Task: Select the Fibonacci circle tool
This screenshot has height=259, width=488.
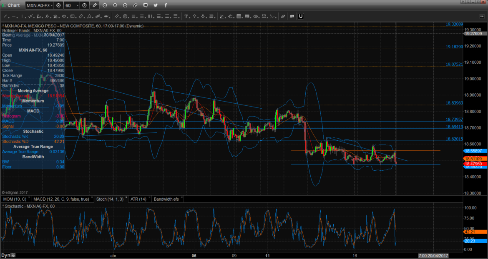Action: tap(125, 16)
